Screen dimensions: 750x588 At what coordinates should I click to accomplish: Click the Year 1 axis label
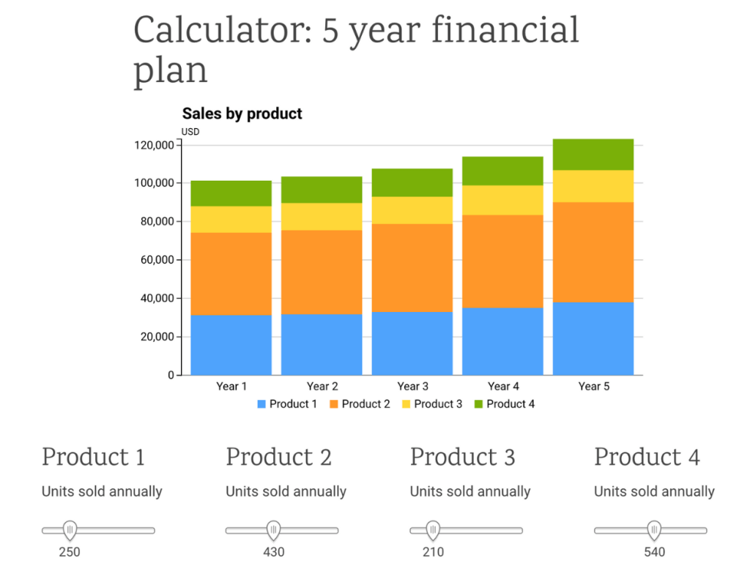231,387
